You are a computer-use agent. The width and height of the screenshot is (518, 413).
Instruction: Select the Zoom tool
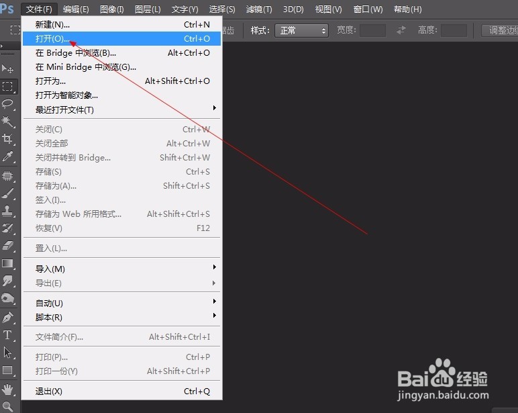pyautogui.click(x=7, y=407)
